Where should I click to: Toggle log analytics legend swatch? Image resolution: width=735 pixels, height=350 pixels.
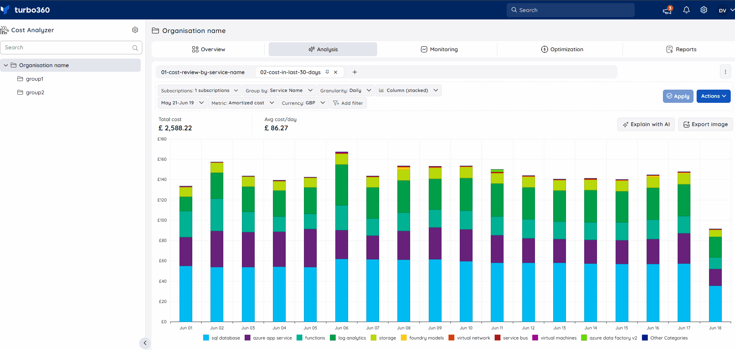[333, 338]
